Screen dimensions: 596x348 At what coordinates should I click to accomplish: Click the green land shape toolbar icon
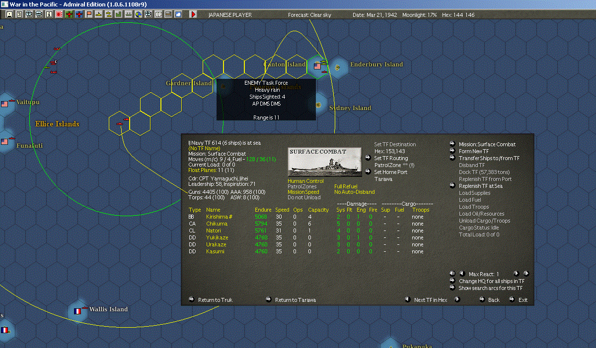pyautogui.click(x=119, y=14)
